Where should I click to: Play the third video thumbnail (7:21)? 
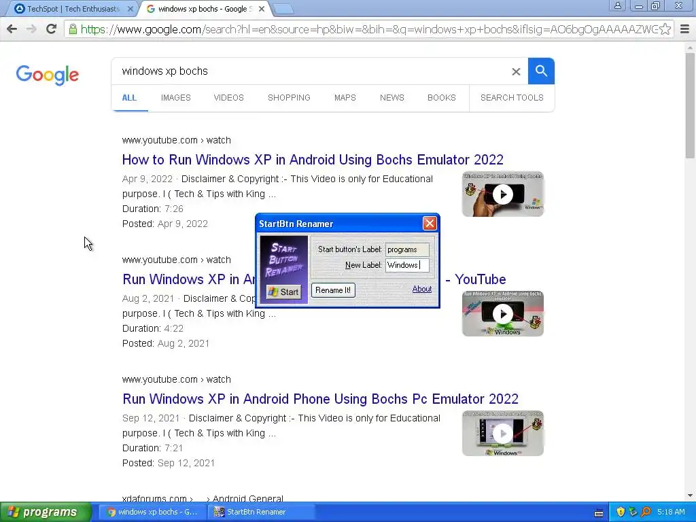[503, 433]
